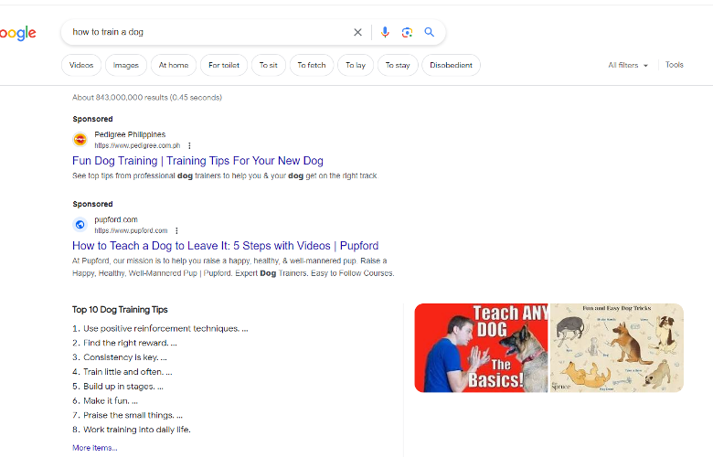The image size is (713, 457).
Task: Open 'Fun Dog Training' Pedigree ad link
Action: coord(197,161)
